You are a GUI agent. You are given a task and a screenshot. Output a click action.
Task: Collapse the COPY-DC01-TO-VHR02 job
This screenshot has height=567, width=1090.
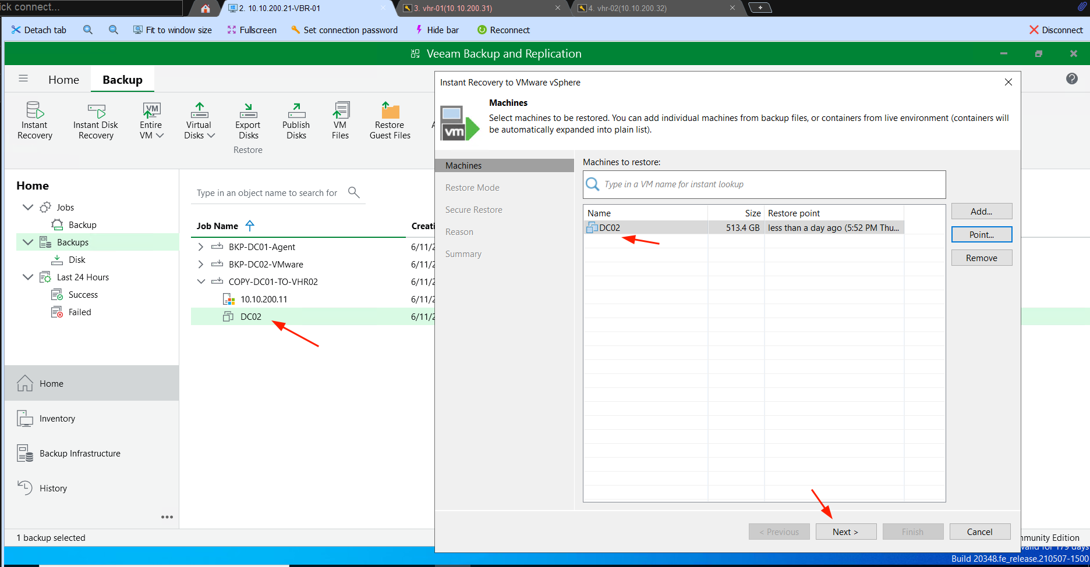pyautogui.click(x=201, y=281)
